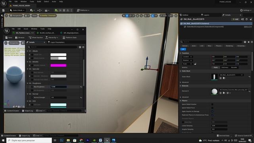The width and height of the screenshot is (254, 143).
Task: Collapse the 04 - Roughness section
Action: pyautogui.click(x=27, y=83)
